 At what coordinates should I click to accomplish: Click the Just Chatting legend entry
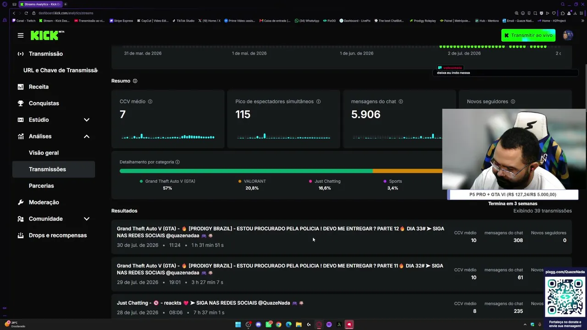[325, 184]
